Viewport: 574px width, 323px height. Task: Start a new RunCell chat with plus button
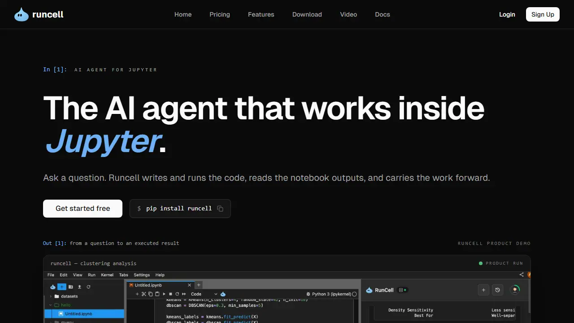[483, 290]
